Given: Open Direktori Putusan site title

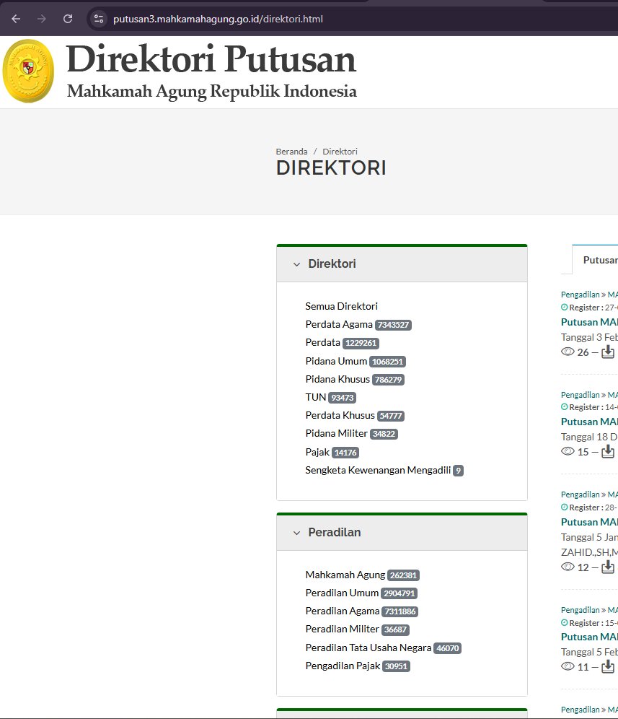Looking at the screenshot, I should tap(211, 59).
